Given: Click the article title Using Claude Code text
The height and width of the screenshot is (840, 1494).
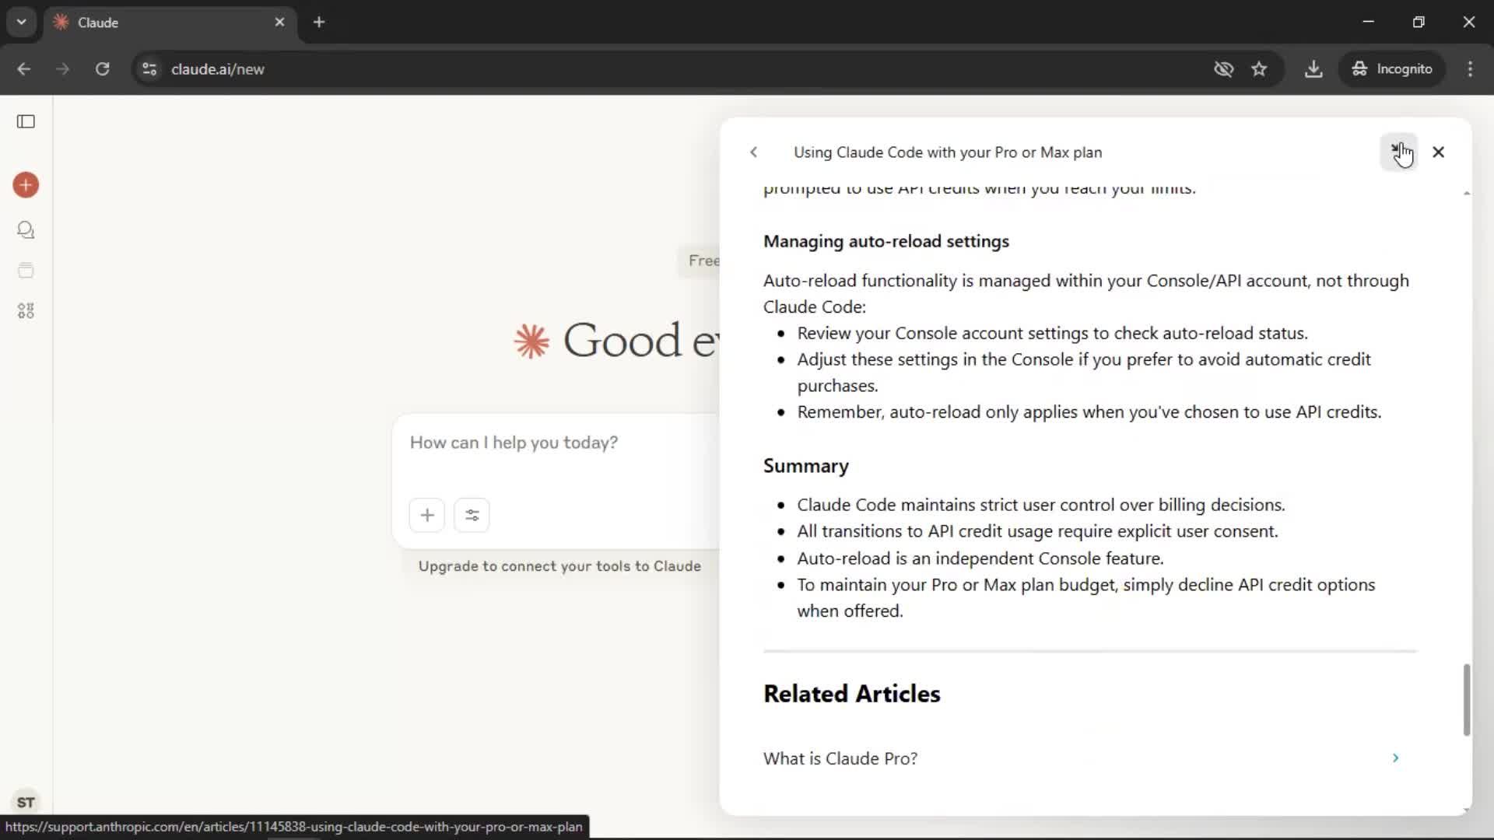Looking at the screenshot, I should click(x=948, y=152).
